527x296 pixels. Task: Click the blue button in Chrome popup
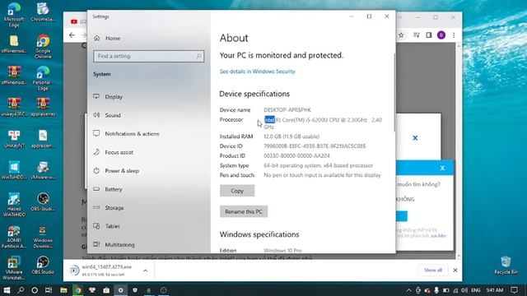point(402,216)
